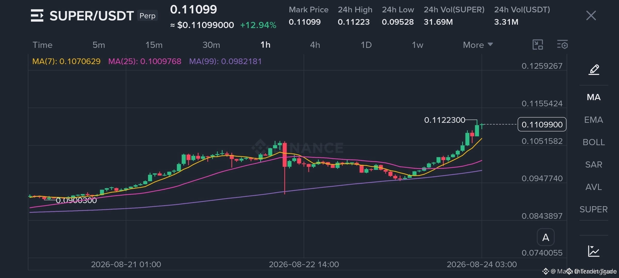Screen dimensions: 619x278
Task: Toggle the SAR indicator
Action: click(x=594, y=165)
